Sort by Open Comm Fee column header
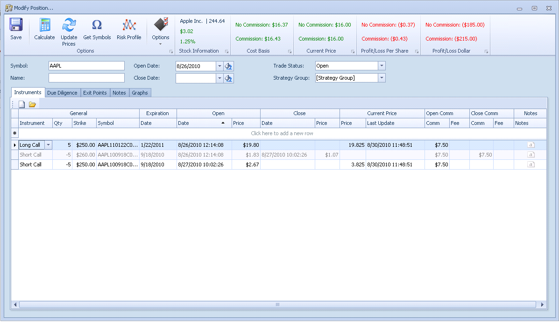 click(x=459, y=123)
